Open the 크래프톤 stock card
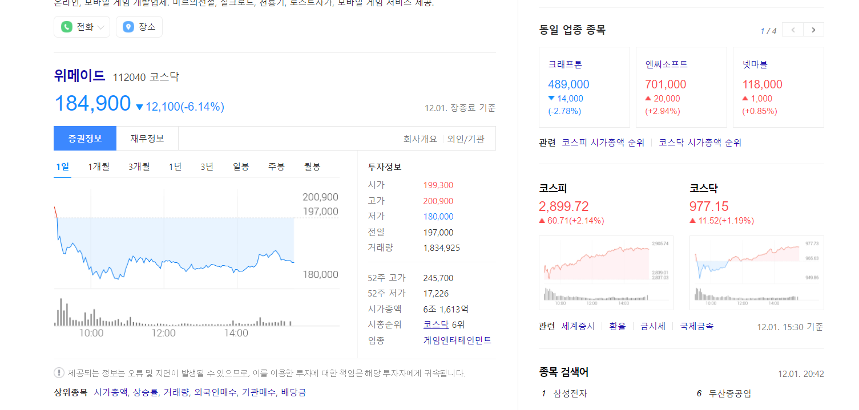 pyautogui.click(x=584, y=87)
